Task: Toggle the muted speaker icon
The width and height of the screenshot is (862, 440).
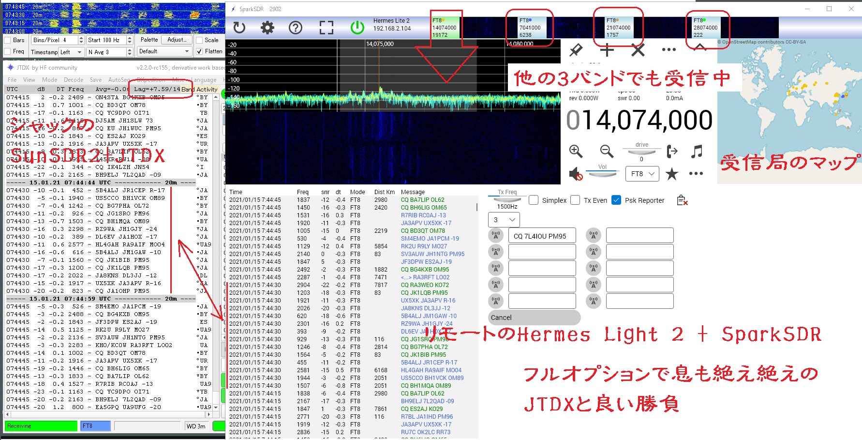Action: (x=576, y=174)
